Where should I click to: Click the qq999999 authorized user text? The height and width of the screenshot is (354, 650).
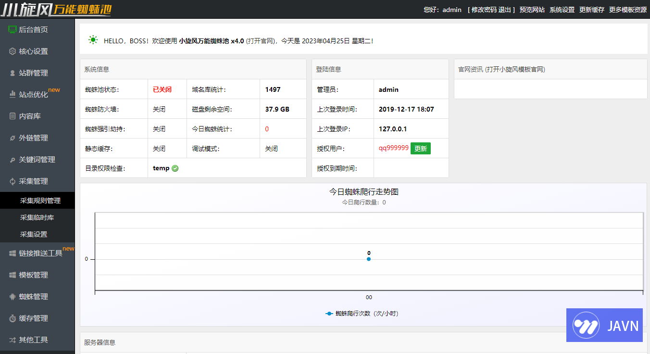[394, 148]
